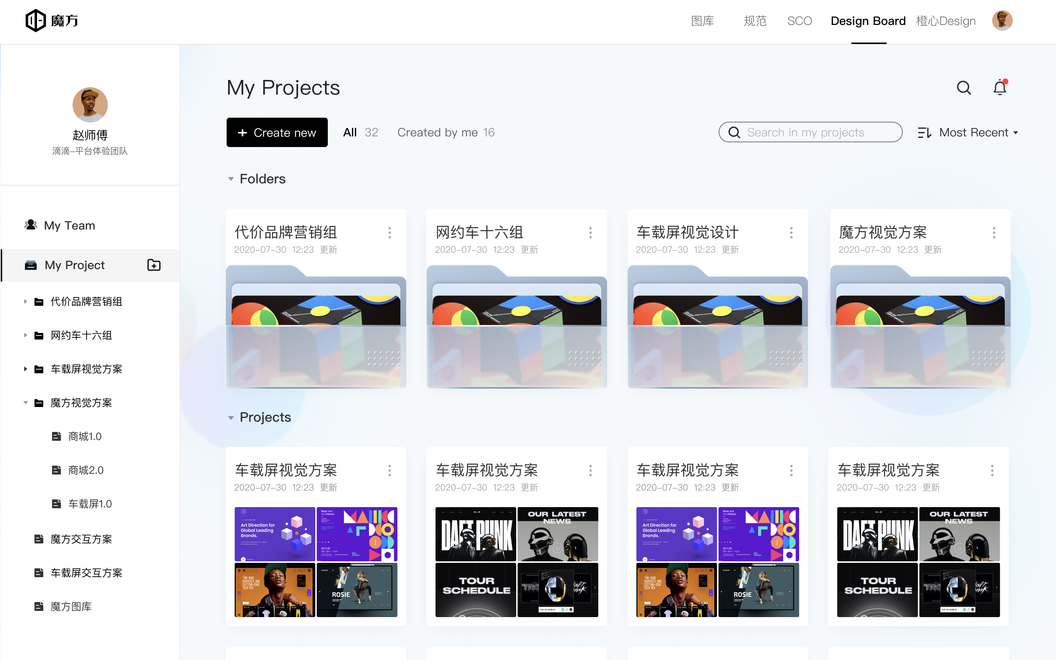Open the three-dot menu of the third 车载屏视觉方案 project
Image resolution: width=1056 pixels, height=660 pixels.
click(x=791, y=470)
